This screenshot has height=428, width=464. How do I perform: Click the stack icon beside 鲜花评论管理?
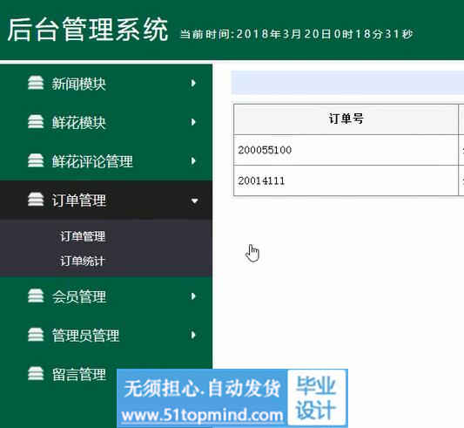[36, 160]
